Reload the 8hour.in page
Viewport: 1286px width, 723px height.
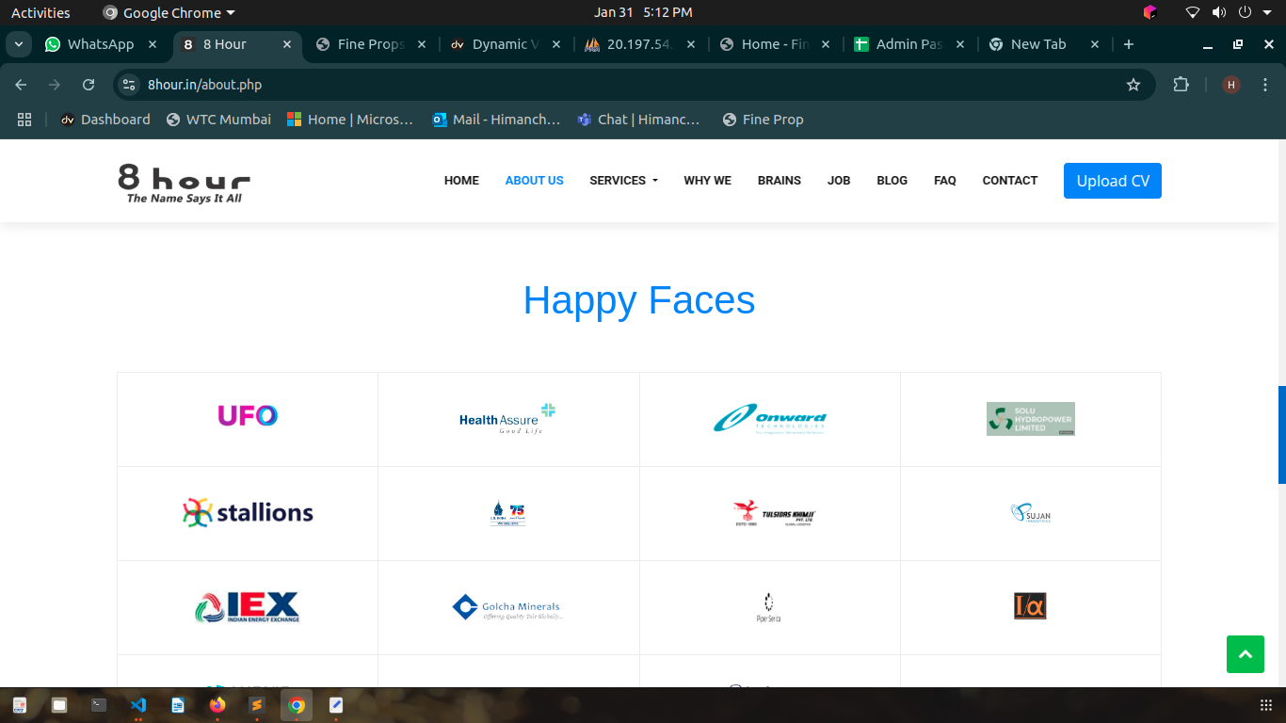[88, 85]
